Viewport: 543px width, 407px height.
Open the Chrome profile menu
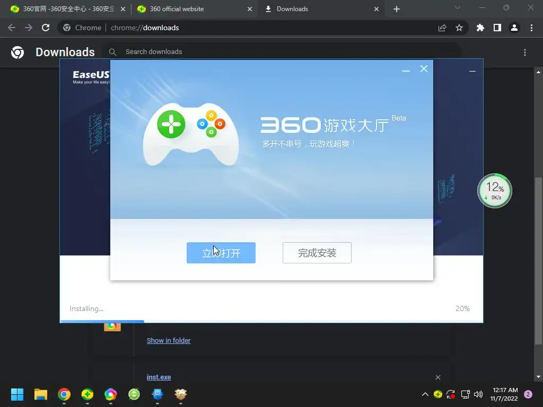click(x=514, y=28)
